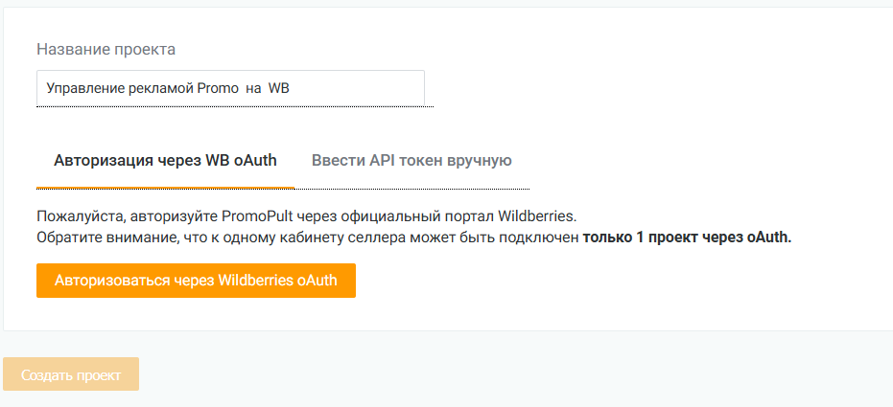Screen dimensions: 893x407
Task: Open the Ввести API токен вручную tab
Action: click(x=411, y=160)
